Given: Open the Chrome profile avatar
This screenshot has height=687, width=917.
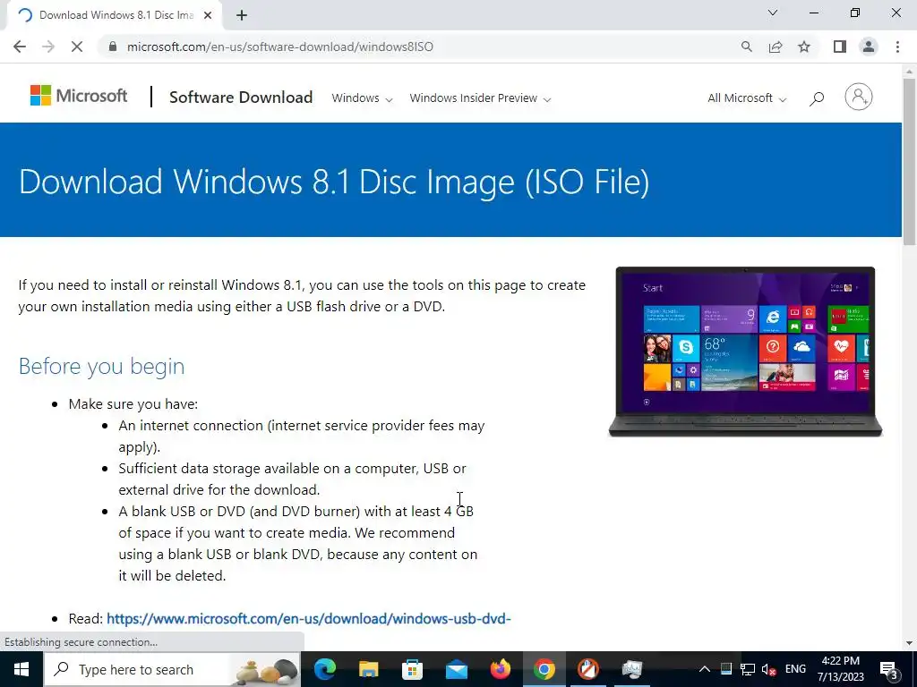Looking at the screenshot, I should pyautogui.click(x=869, y=47).
